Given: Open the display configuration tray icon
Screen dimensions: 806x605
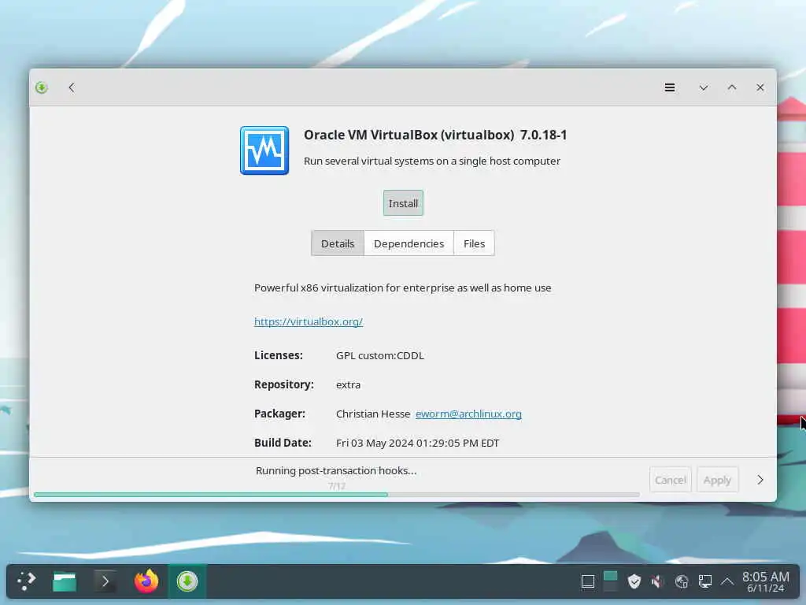Looking at the screenshot, I should click(x=704, y=582).
